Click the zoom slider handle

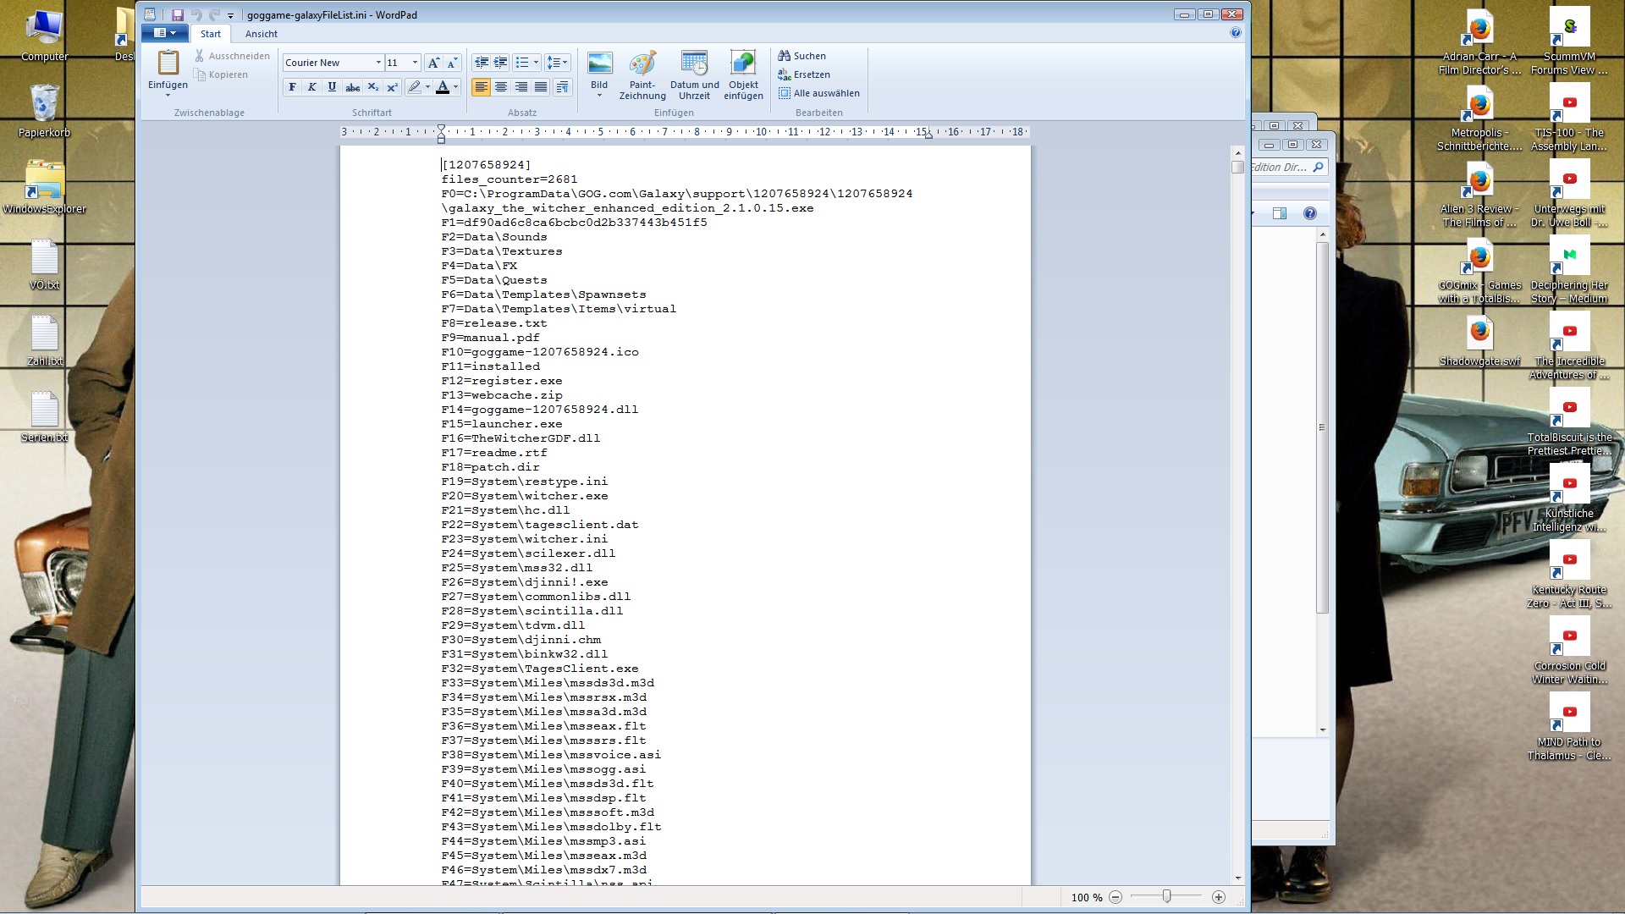(1166, 896)
